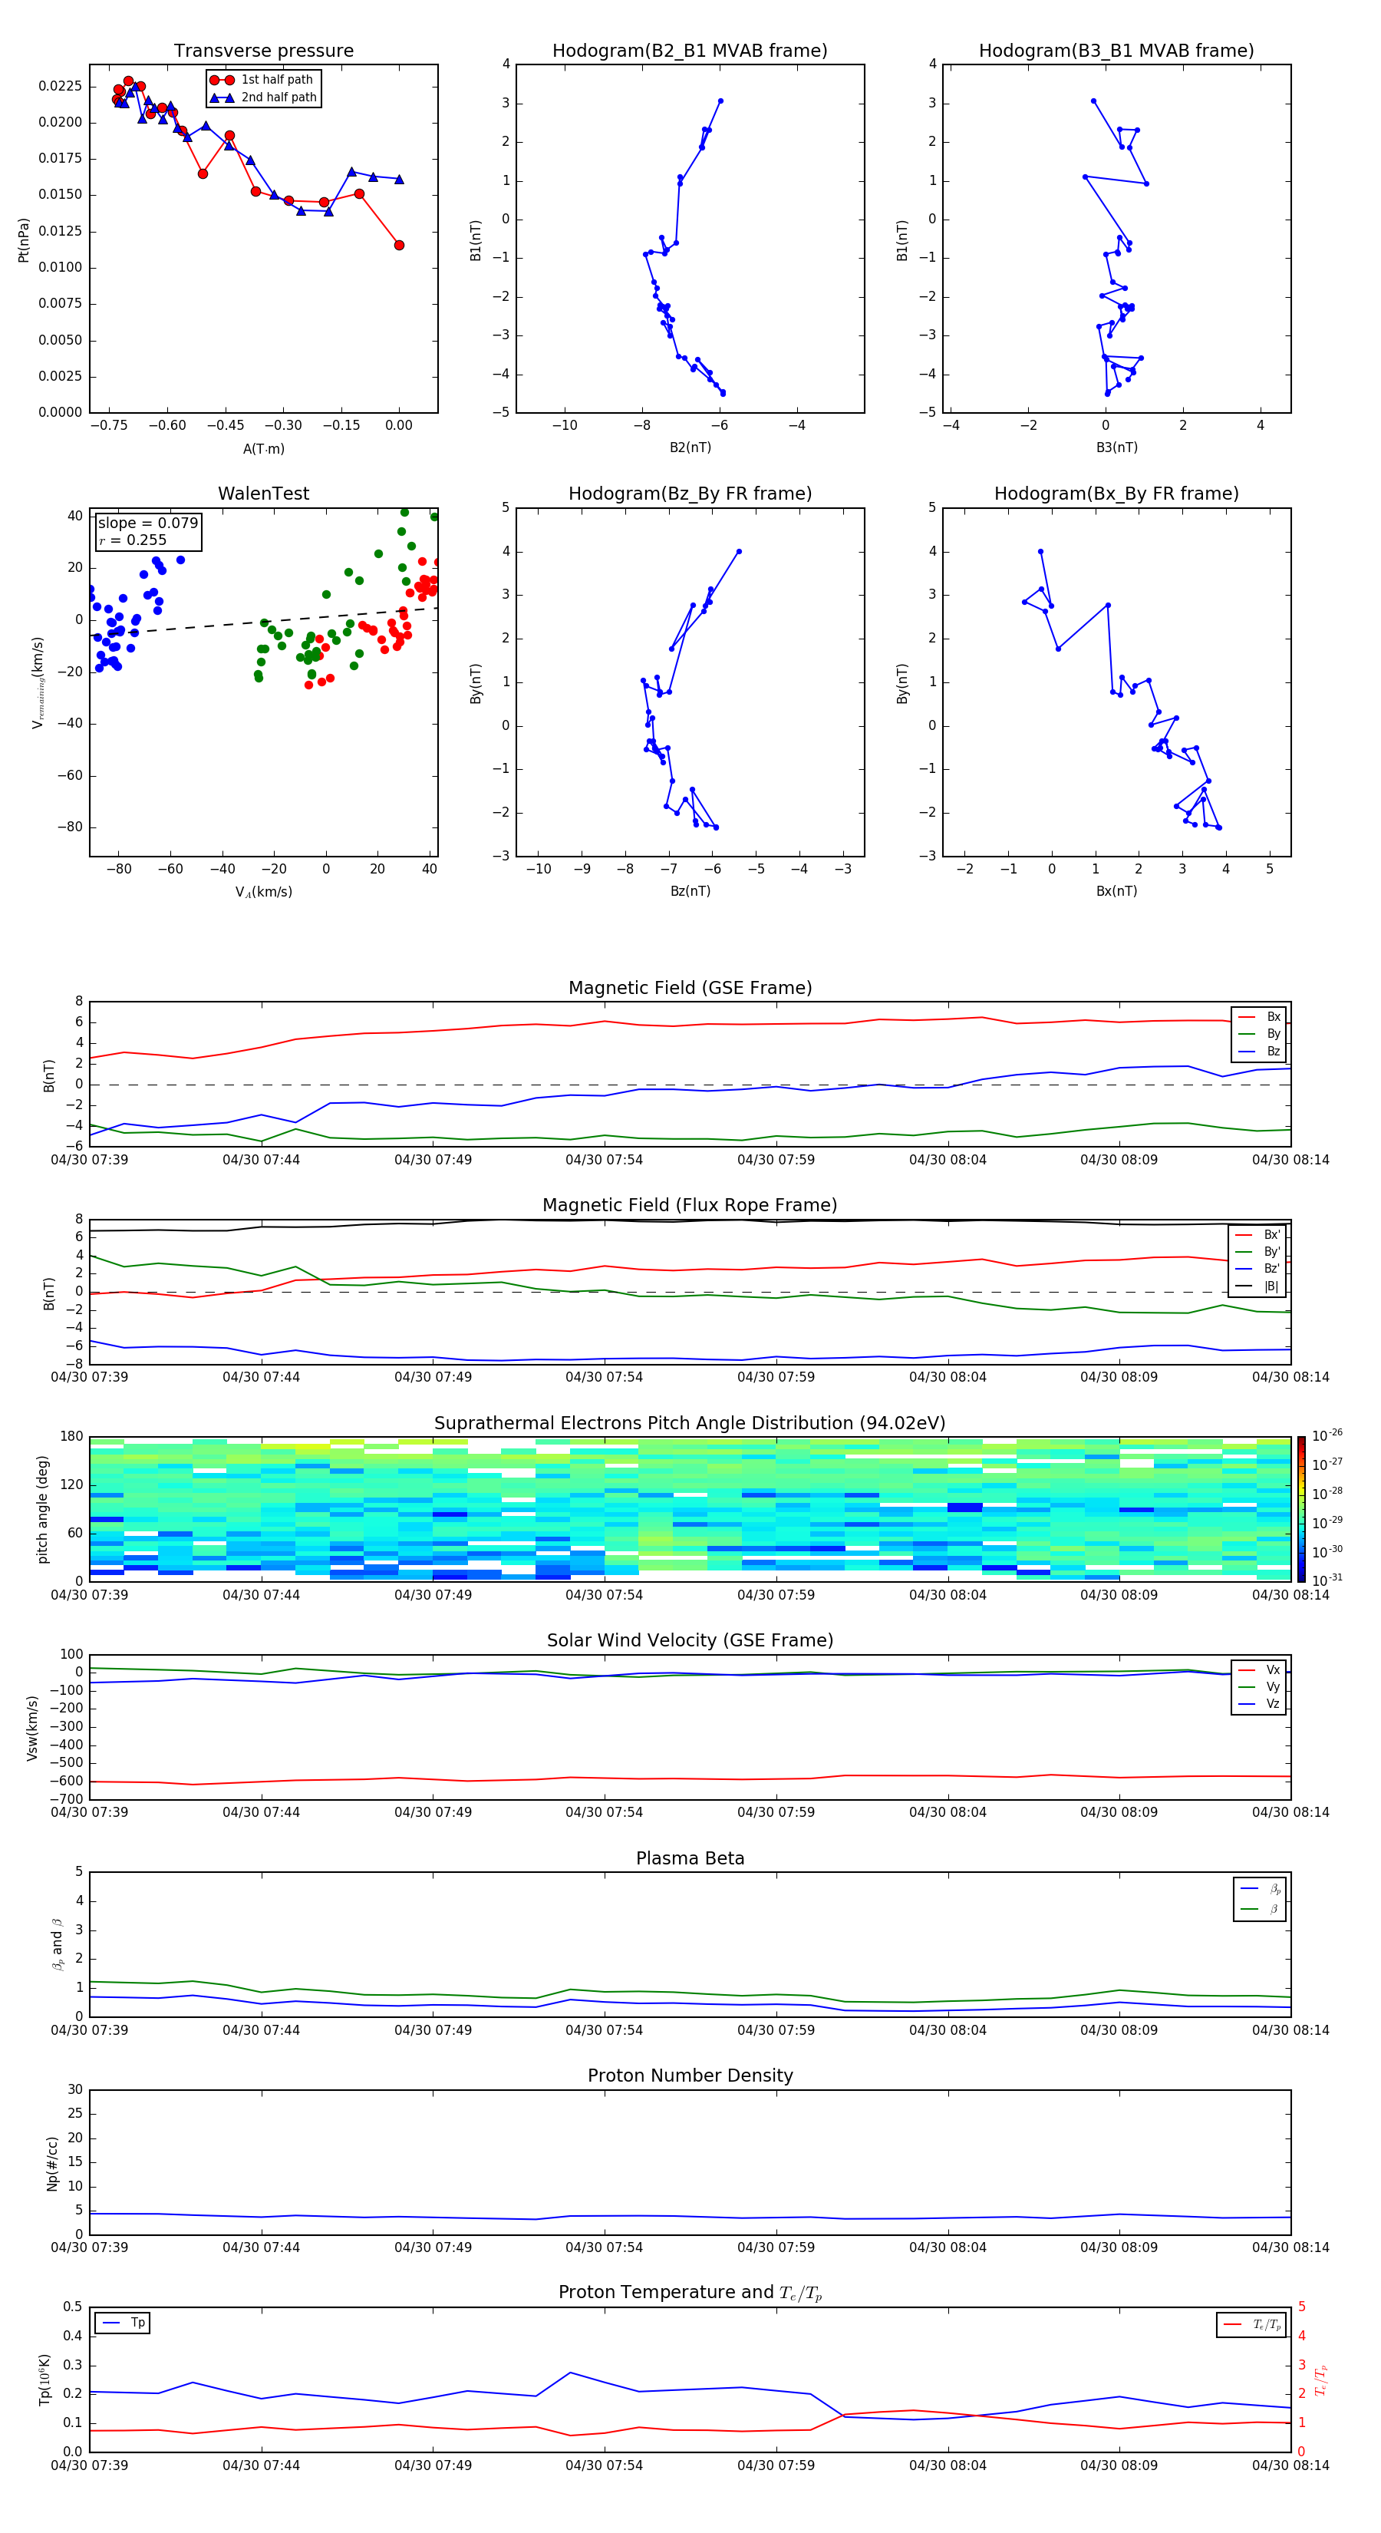Click the 'Bz' legend entry in GSE panel
The height and width of the screenshot is (2533, 1381).
1260,1052
